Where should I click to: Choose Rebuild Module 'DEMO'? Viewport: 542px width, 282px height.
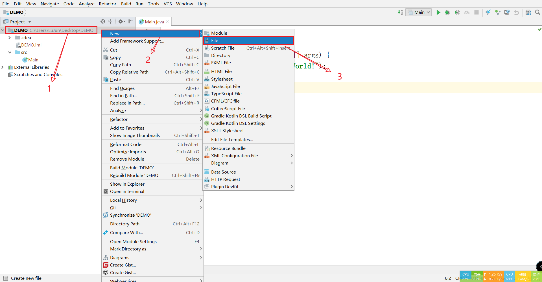coord(152,175)
